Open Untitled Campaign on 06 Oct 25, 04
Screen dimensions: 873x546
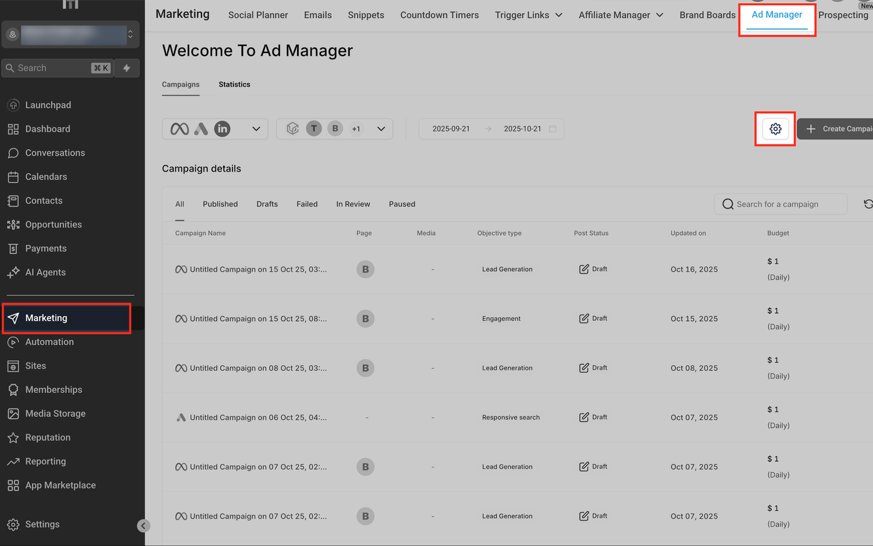258,417
